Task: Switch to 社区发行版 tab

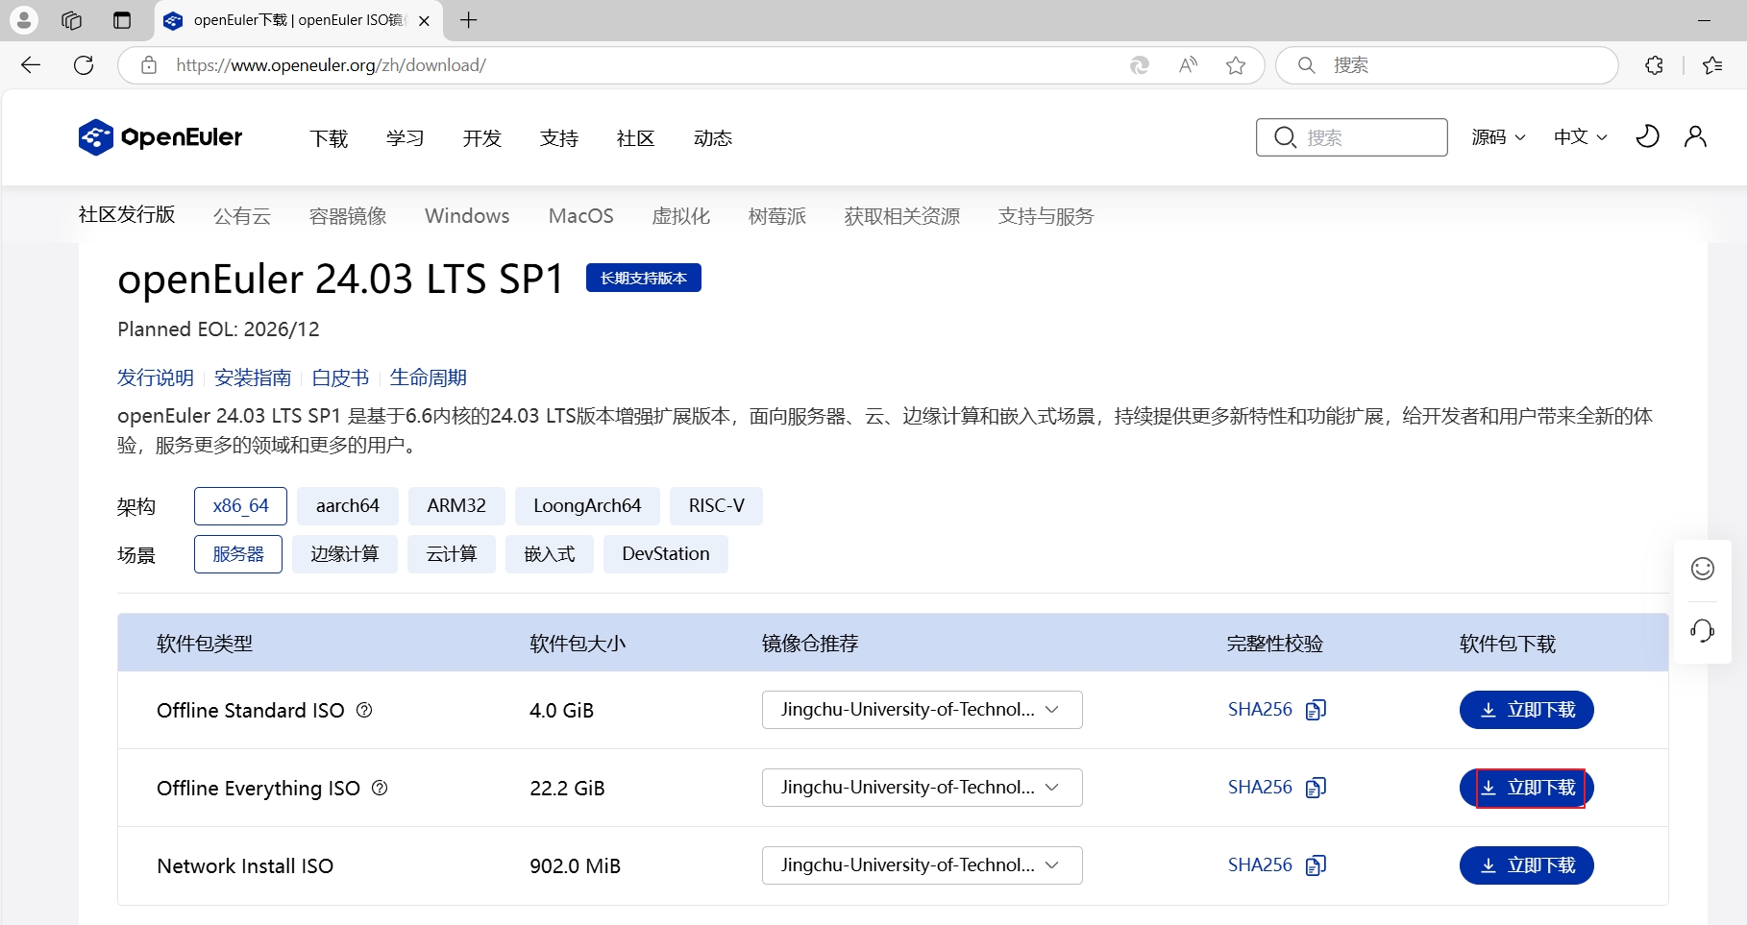Action: 127,214
